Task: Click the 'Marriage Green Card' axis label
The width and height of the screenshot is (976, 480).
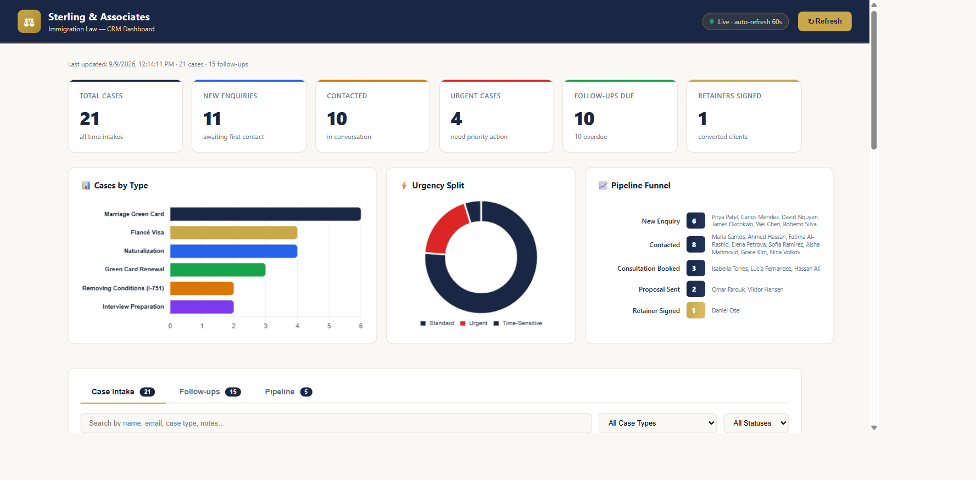Action: click(134, 214)
